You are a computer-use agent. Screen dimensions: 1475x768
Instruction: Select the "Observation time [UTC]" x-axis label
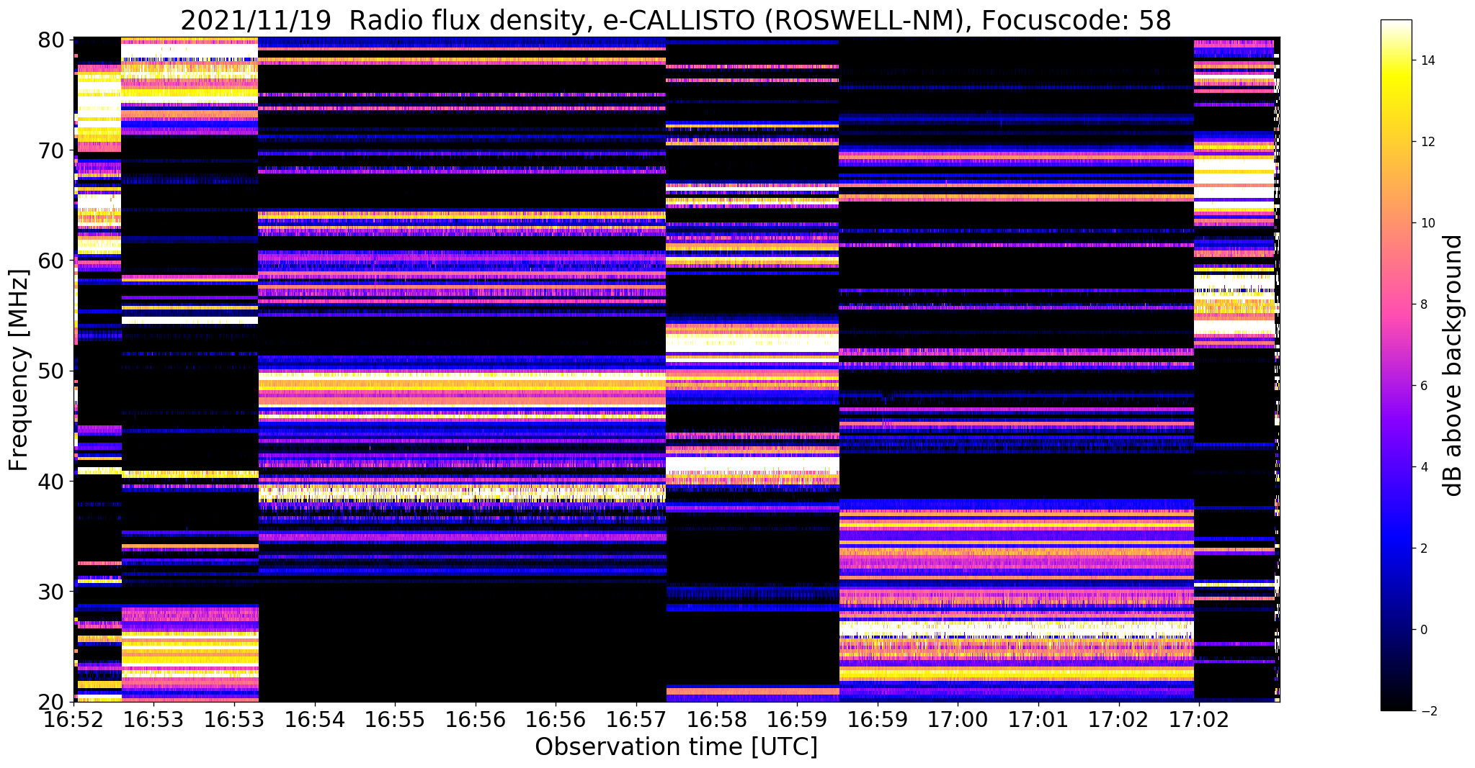click(x=676, y=746)
